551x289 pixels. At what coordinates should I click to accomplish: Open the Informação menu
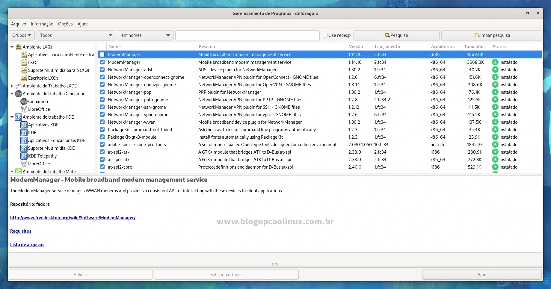click(42, 24)
